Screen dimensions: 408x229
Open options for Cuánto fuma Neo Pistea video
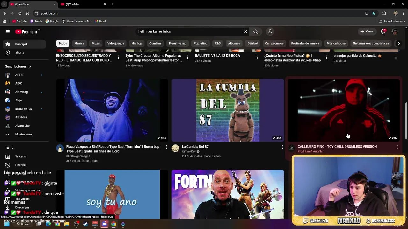click(x=326, y=57)
